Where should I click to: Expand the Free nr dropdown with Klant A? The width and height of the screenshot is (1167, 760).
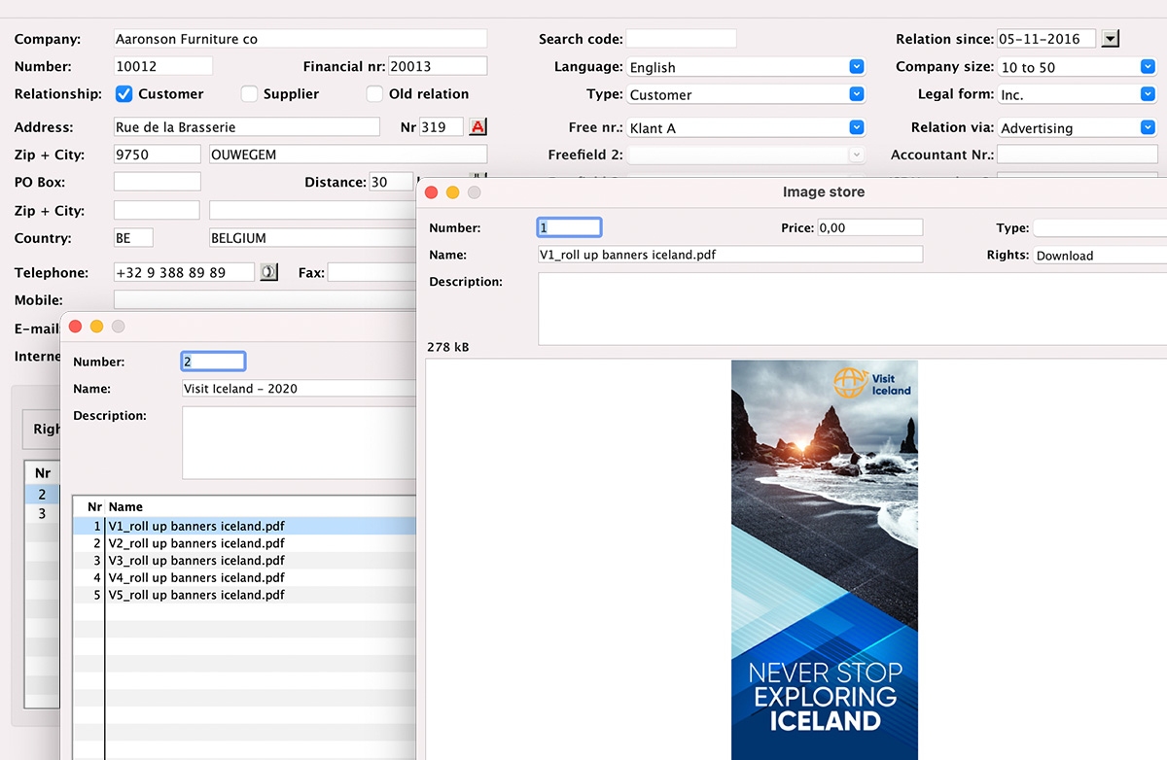pos(746,127)
